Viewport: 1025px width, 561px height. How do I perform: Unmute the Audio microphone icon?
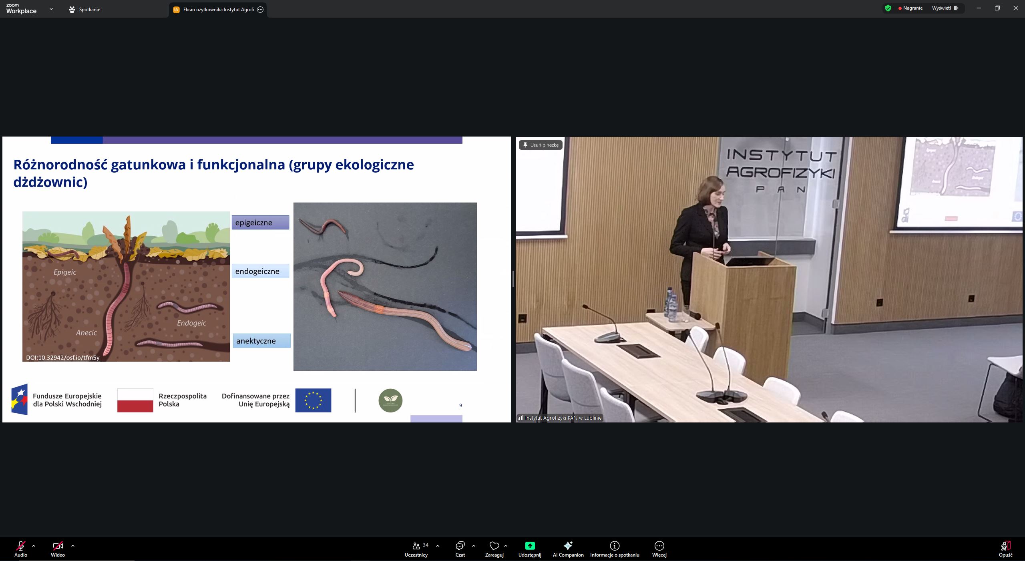[x=20, y=546]
